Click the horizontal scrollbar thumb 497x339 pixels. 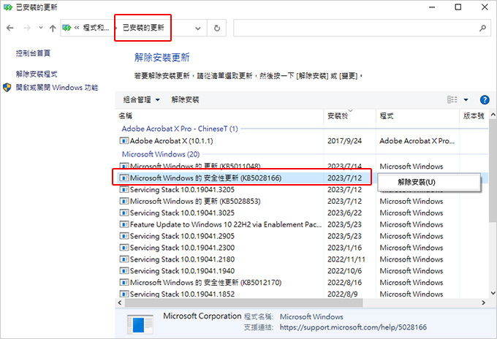[x=243, y=302]
